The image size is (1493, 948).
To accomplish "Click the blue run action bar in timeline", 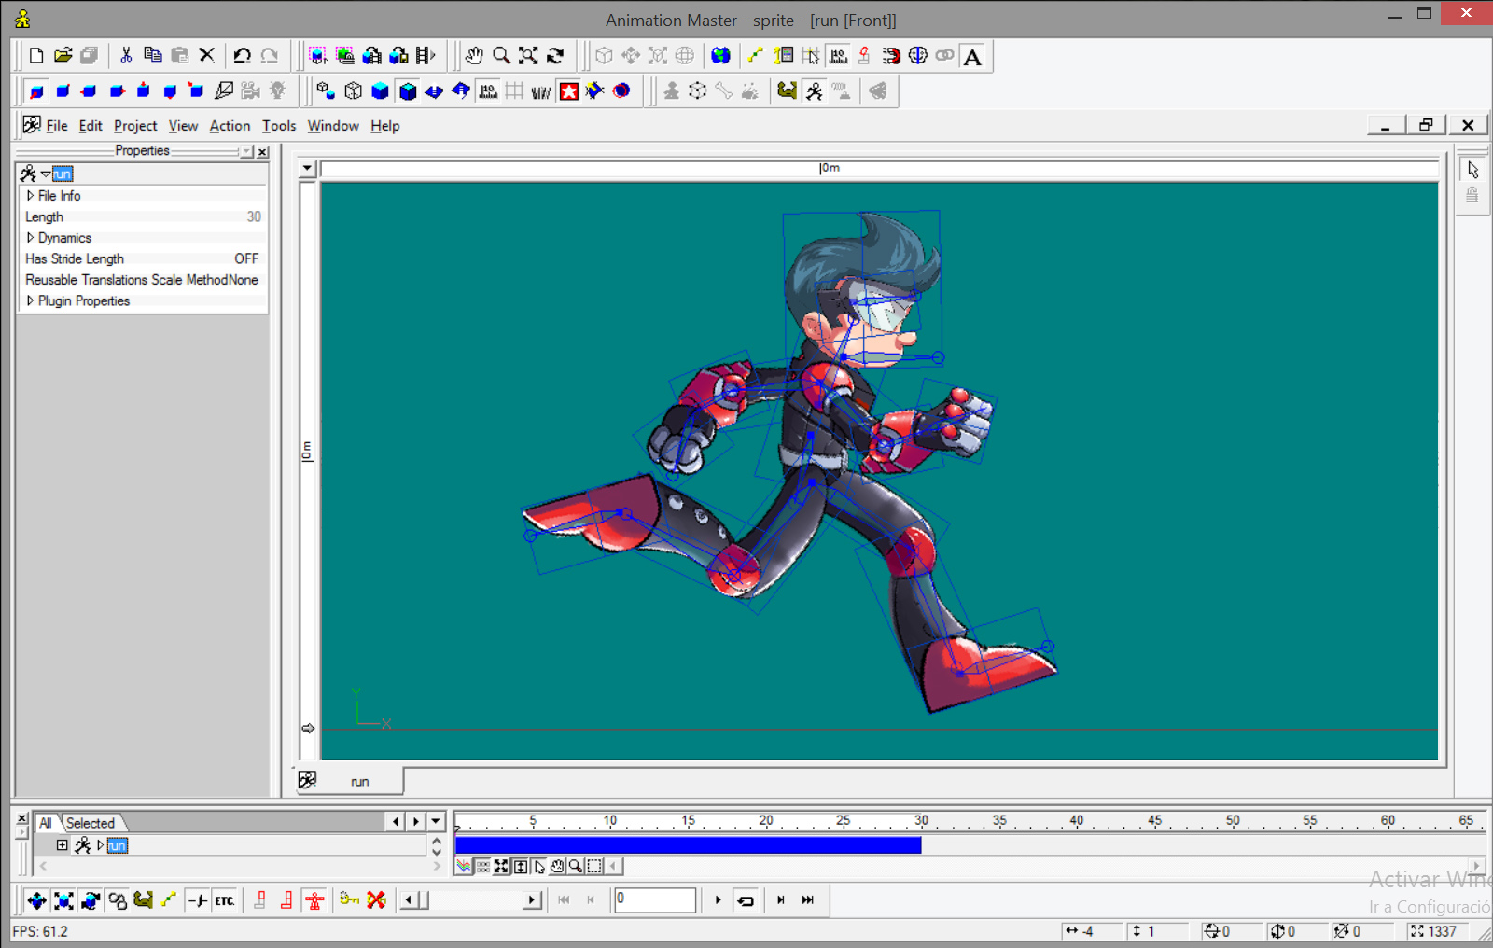I will pyautogui.click(x=689, y=845).
